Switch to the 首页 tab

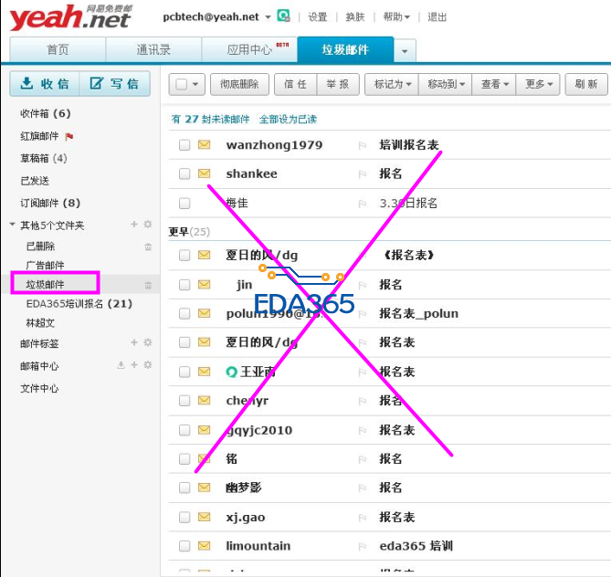tap(58, 49)
